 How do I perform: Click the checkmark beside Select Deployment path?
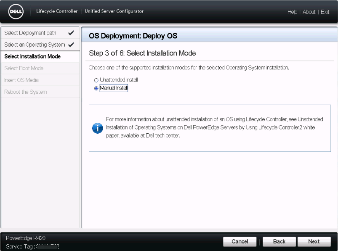(x=71, y=33)
